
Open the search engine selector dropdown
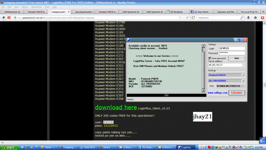pyautogui.click(x=194, y=18)
